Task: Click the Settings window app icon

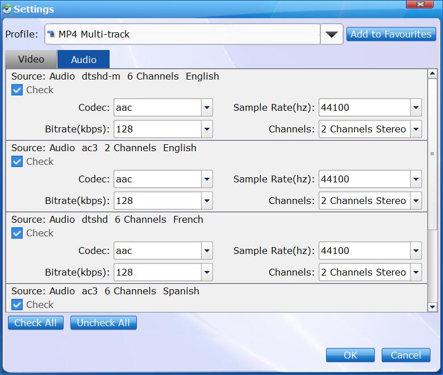Action: click(x=7, y=9)
